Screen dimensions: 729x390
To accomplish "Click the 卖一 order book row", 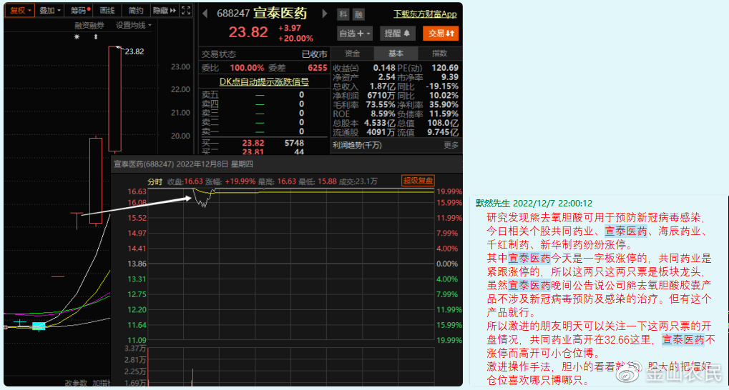I will (x=263, y=132).
